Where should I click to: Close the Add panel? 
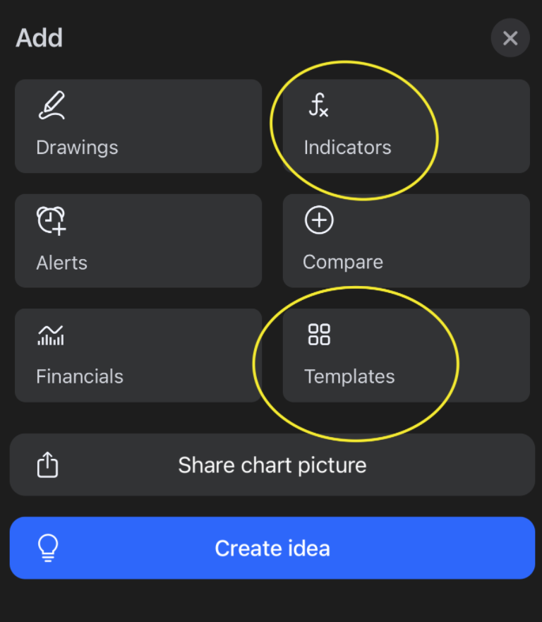point(510,38)
